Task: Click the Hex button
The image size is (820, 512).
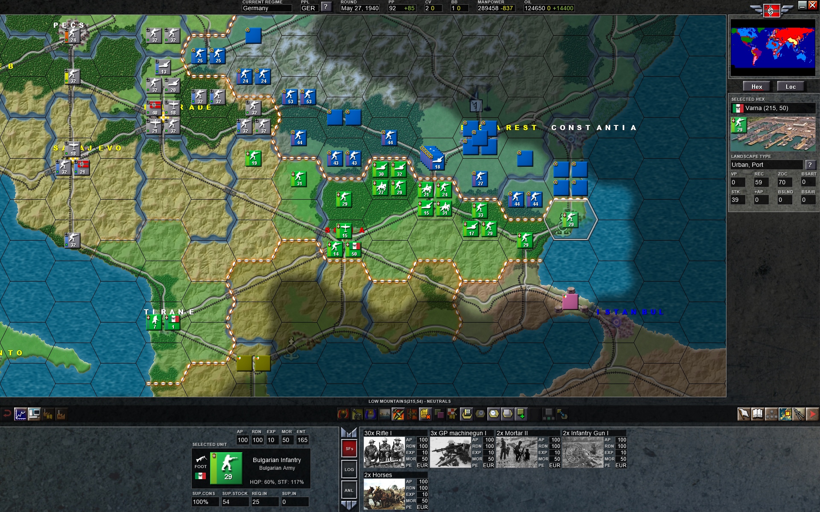Action: [x=757, y=87]
